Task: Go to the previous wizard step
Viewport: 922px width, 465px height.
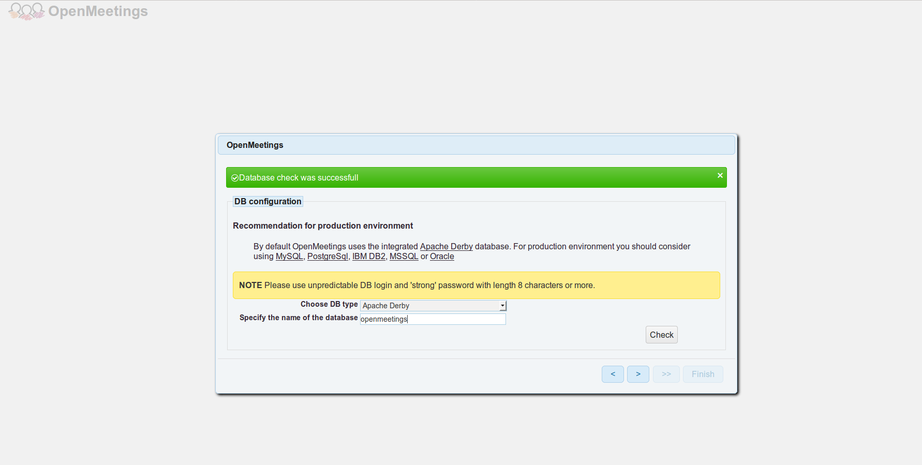Action: click(613, 374)
